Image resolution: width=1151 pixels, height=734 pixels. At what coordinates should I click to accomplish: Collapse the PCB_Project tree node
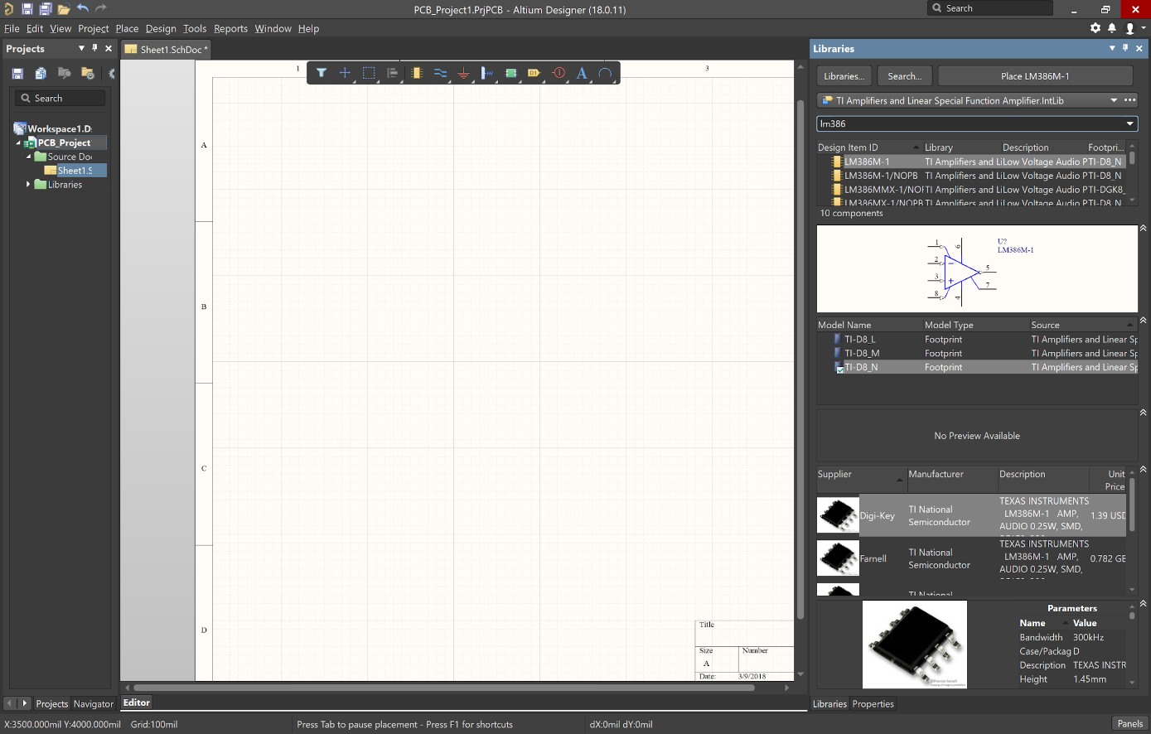click(x=18, y=142)
